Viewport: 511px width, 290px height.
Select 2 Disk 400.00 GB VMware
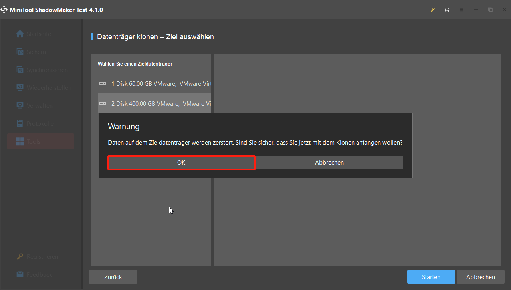(154, 104)
